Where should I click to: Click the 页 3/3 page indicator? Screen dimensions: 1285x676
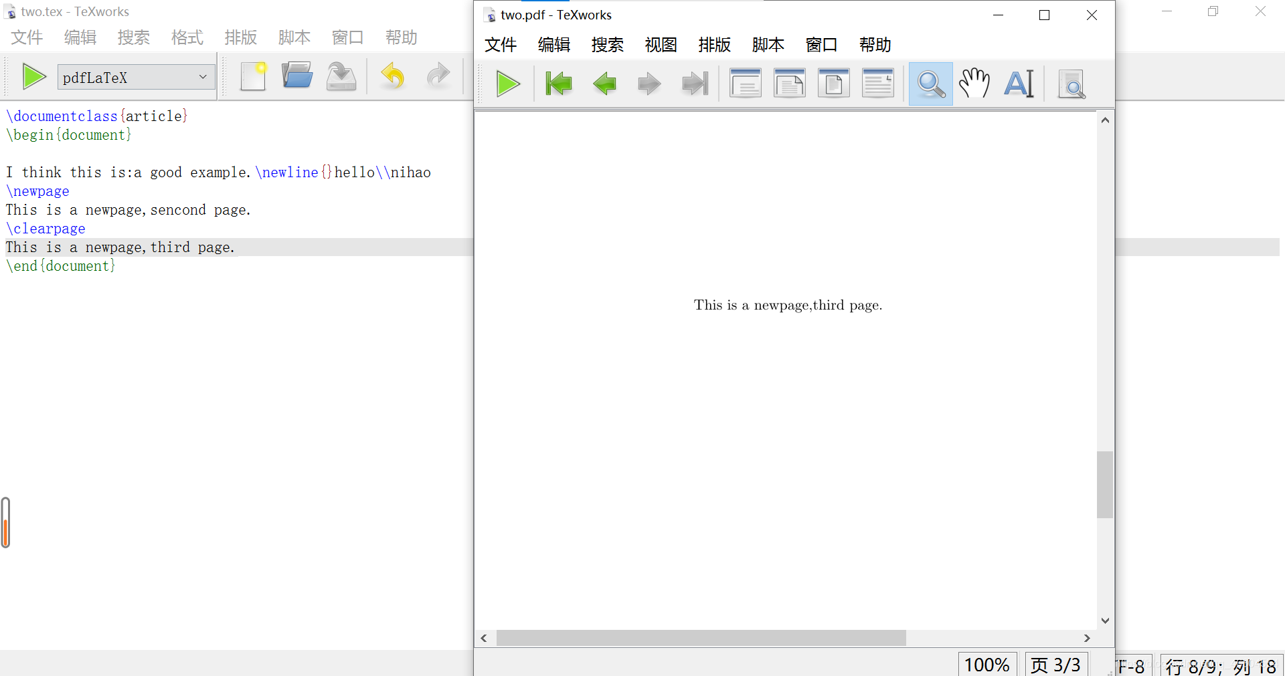coord(1056,665)
